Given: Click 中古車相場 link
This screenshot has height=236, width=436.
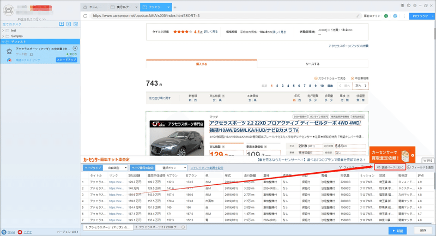Looking at the screenshot, I should pyautogui.click(x=360, y=78).
